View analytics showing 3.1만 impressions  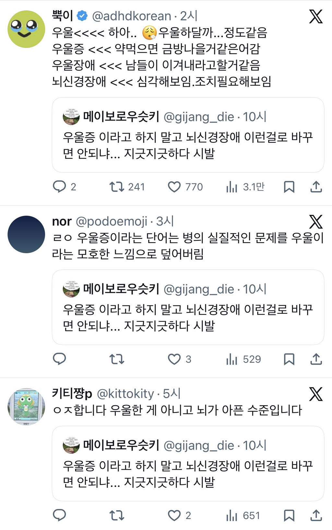coord(244,186)
